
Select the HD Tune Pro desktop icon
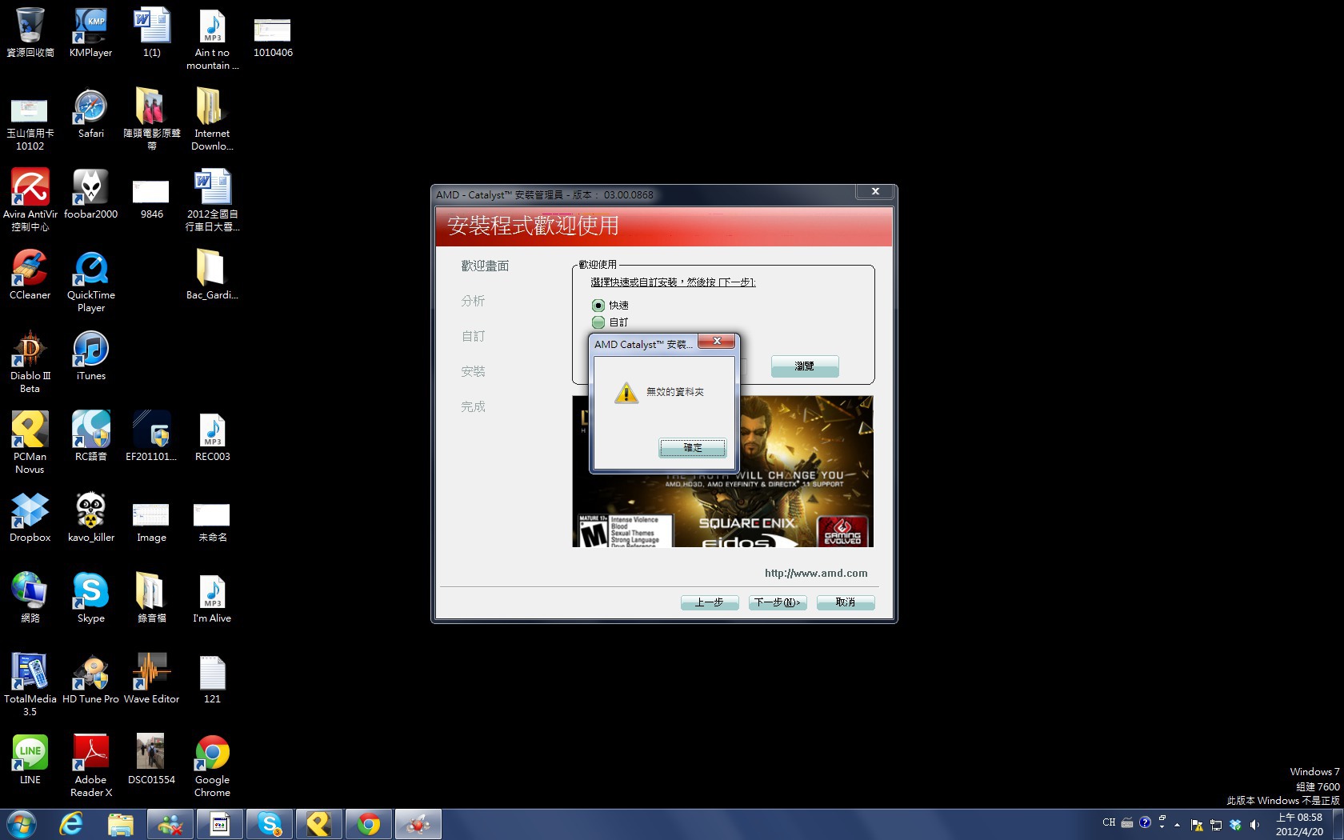(91, 679)
